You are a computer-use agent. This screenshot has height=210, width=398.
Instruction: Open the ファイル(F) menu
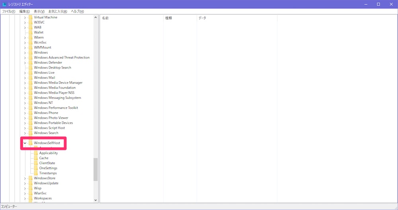(x=9, y=12)
